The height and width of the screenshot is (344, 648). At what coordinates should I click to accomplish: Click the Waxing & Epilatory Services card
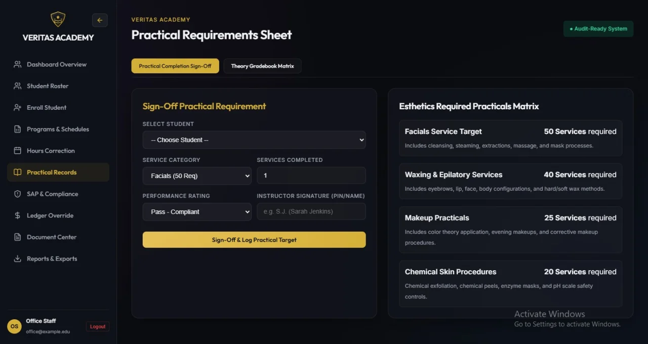511,181
